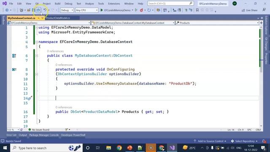Screen dimensions: 270x152
Task: Click the notifications bell in status bar
Action: point(264,141)
